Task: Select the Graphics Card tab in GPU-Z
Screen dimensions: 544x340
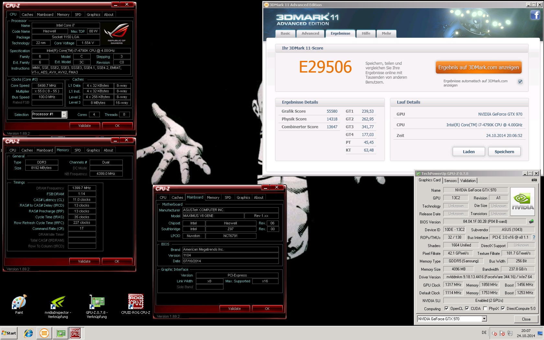Action: click(x=429, y=180)
